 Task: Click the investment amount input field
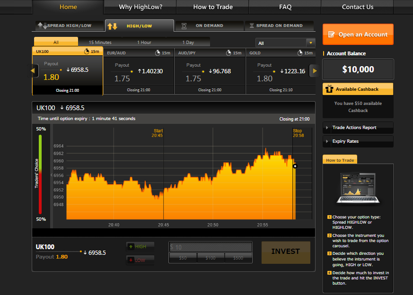pyautogui.click(x=211, y=247)
